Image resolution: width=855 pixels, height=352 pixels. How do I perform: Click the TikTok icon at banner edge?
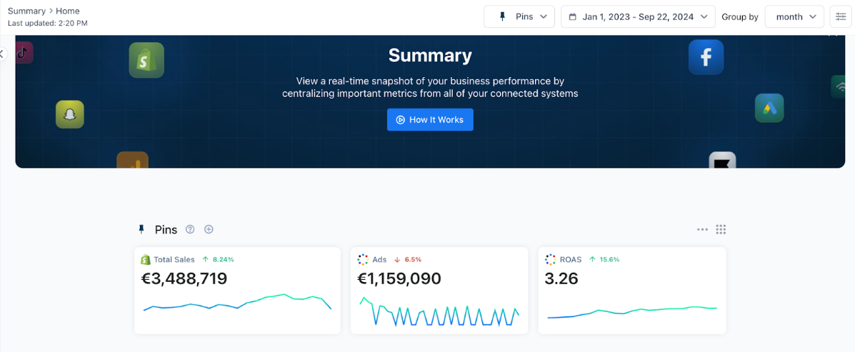tap(23, 52)
